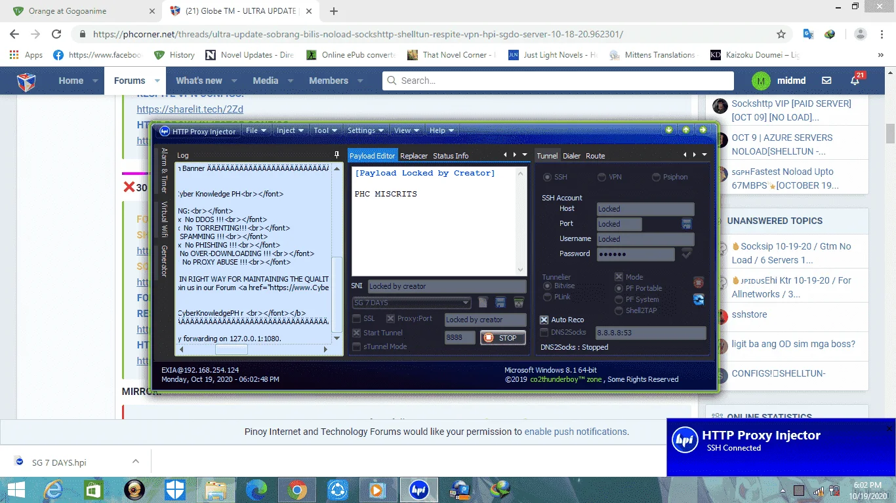Open Internet Explorer from the taskbar
Image resolution: width=896 pixels, height=503 pixels.
coord(53,489)
